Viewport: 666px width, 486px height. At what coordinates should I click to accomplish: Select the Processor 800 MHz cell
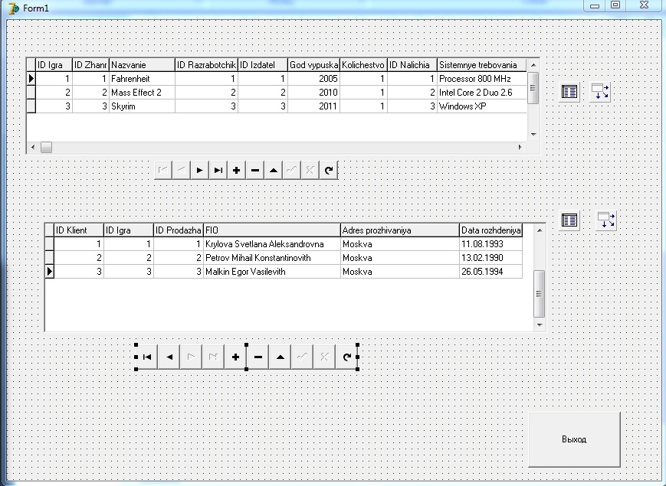(x=481, y=79)
